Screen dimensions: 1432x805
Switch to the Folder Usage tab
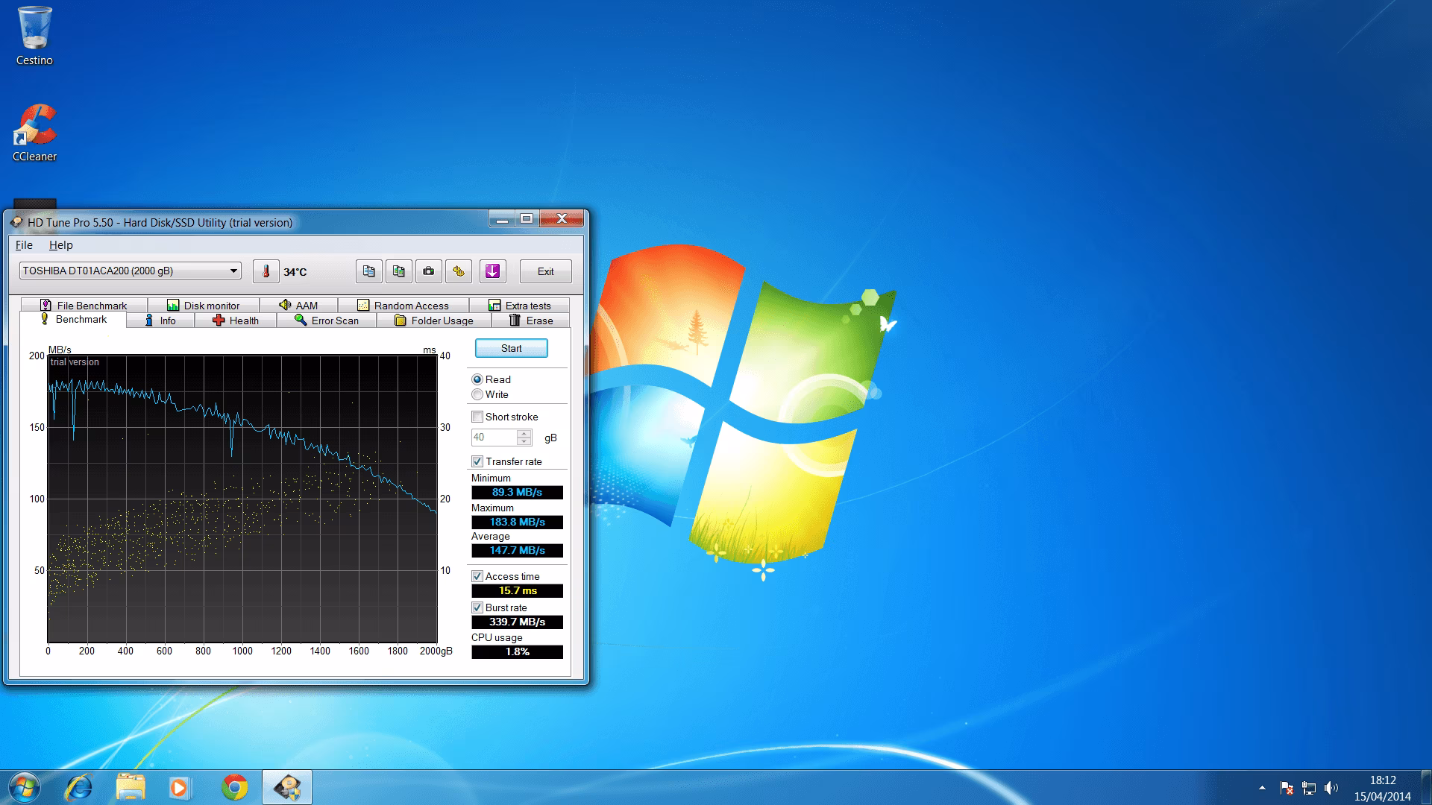[434, 321]
